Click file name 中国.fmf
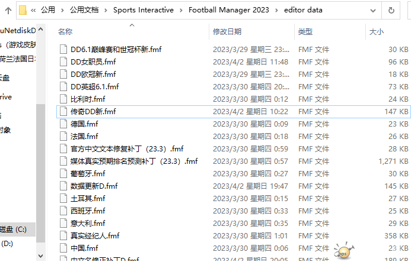The width and height of the screenshot is (411, 265). [x=84, y=248]
